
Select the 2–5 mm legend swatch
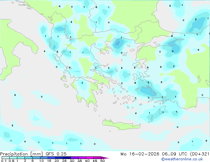[28, 158]
